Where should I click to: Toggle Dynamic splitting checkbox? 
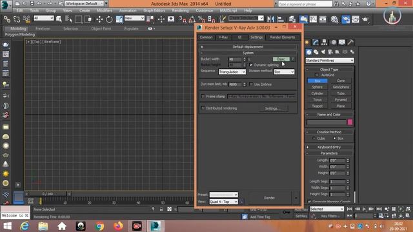[x=251, y=64]
